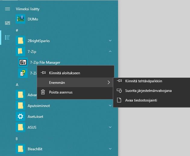This screenshot has width=190, height=156.
Task: Open Asetukset gear icon
Action: (x=20, y=116)
